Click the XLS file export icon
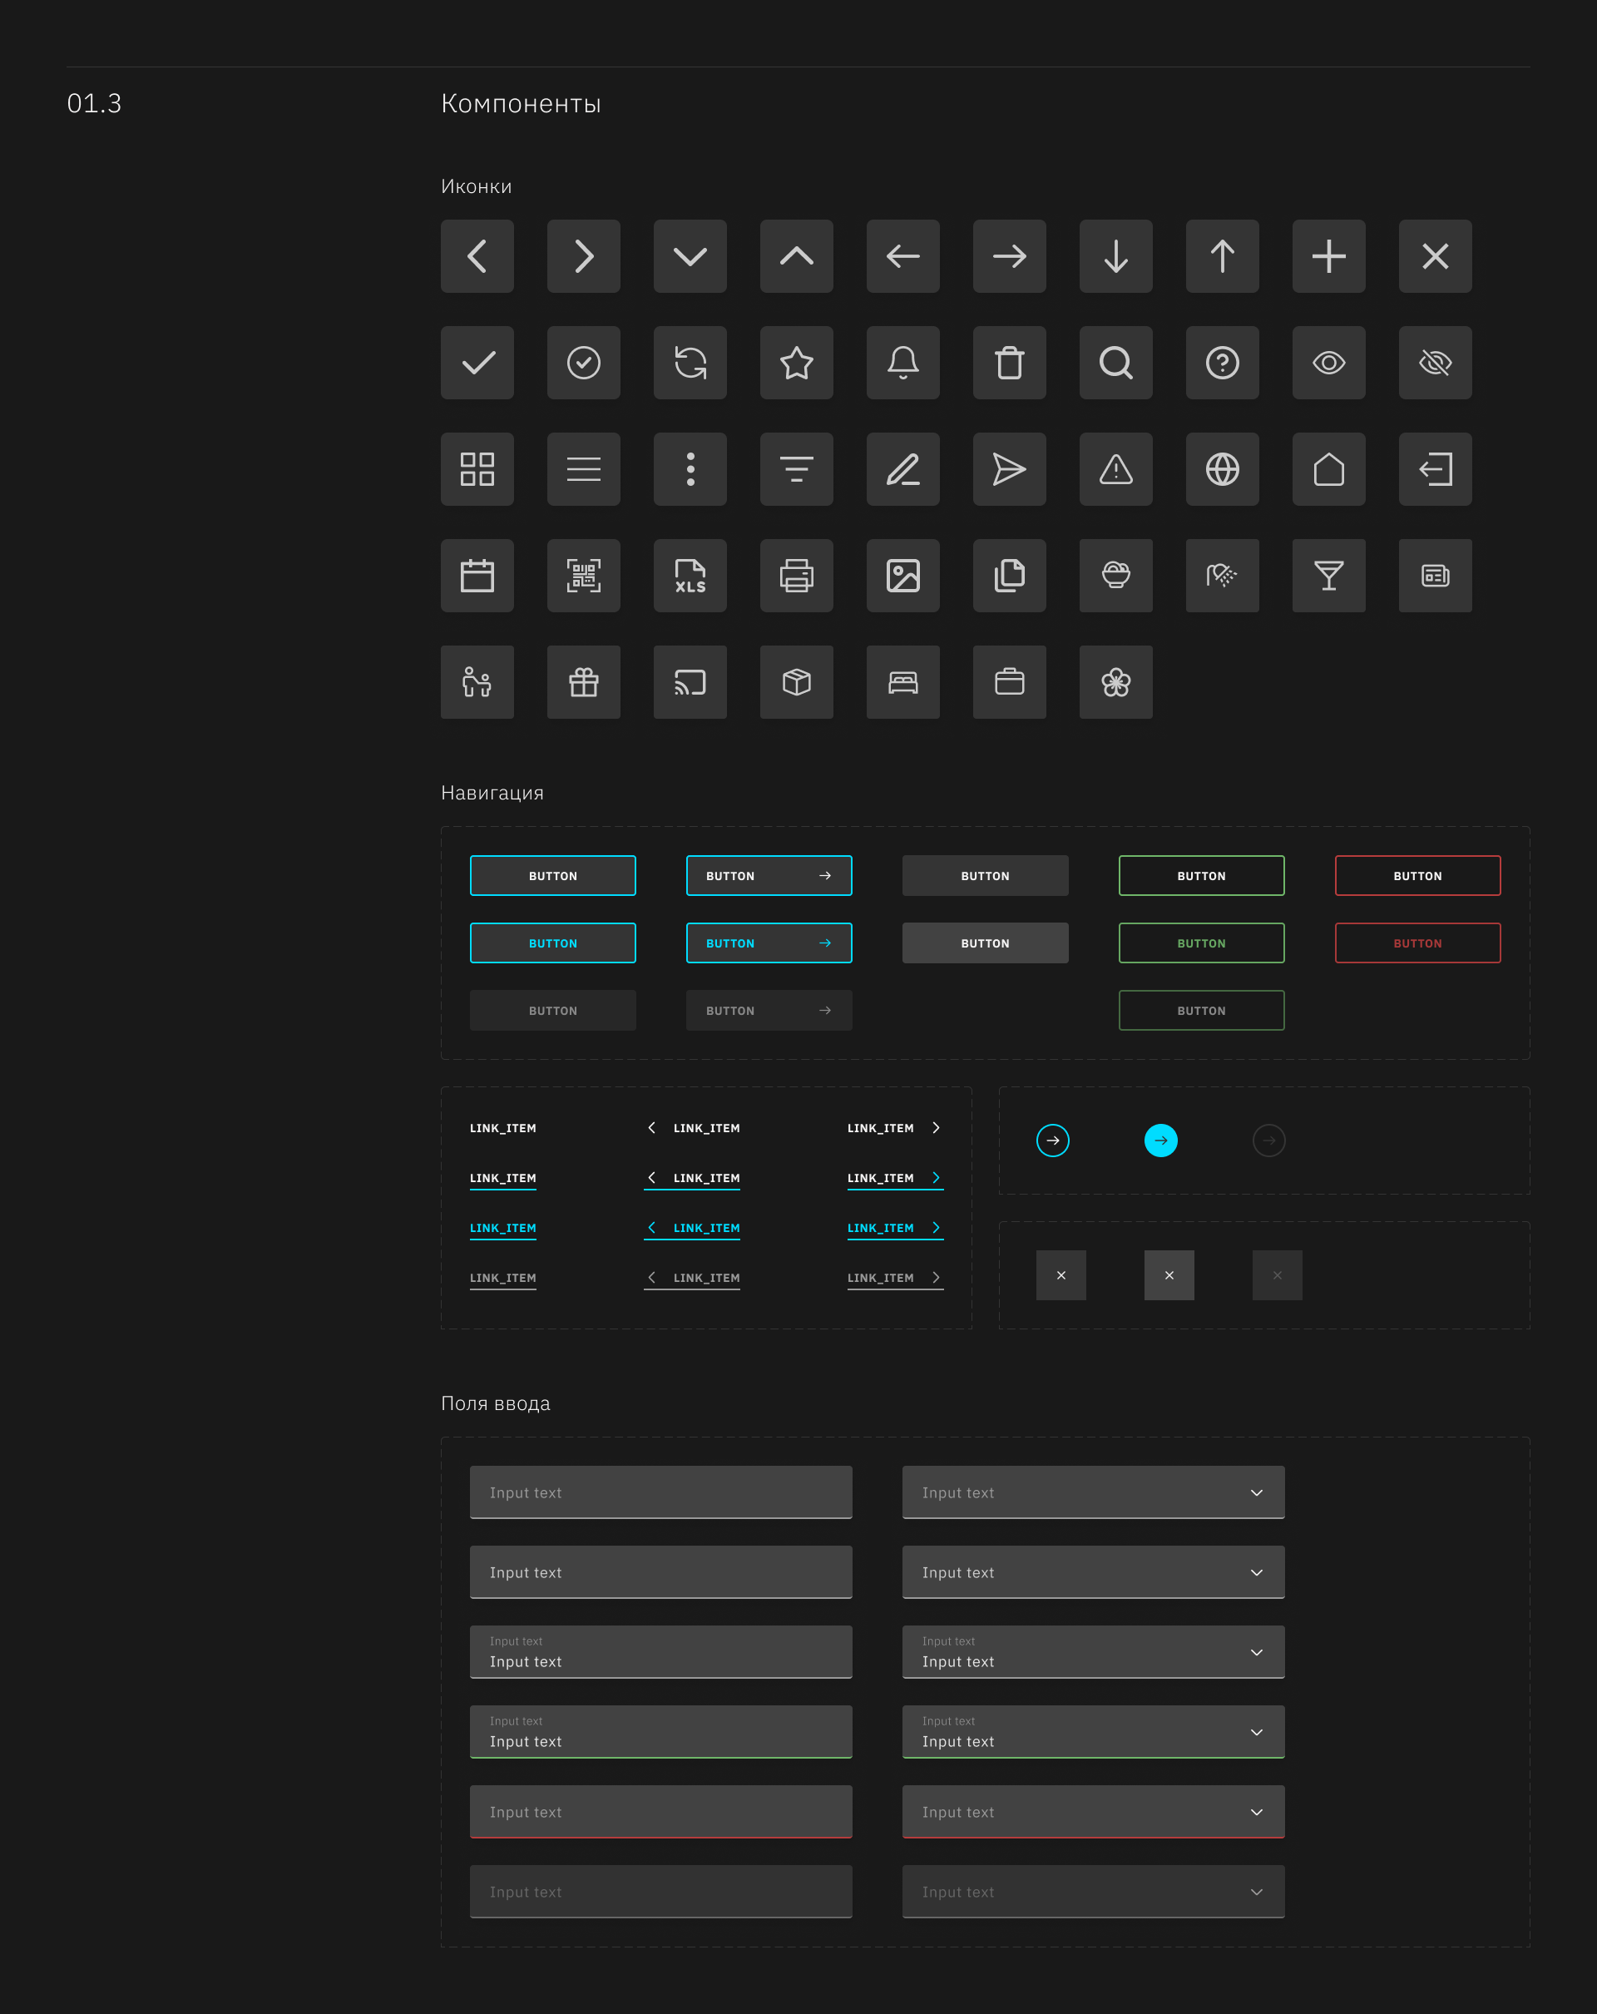1597x2014 pixels. (690, 576)
